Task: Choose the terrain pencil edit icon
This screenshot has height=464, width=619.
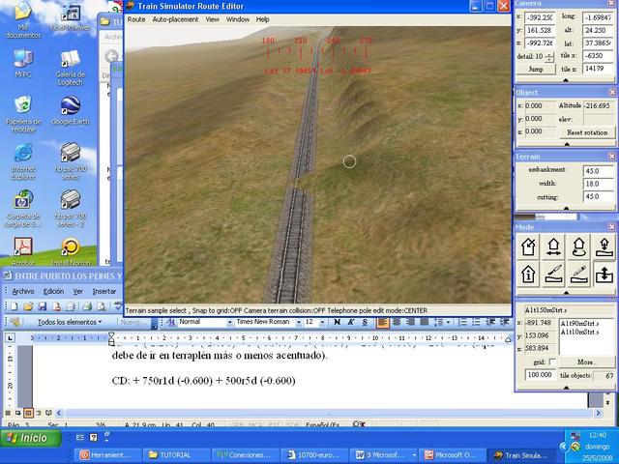Action: point(577,275)
